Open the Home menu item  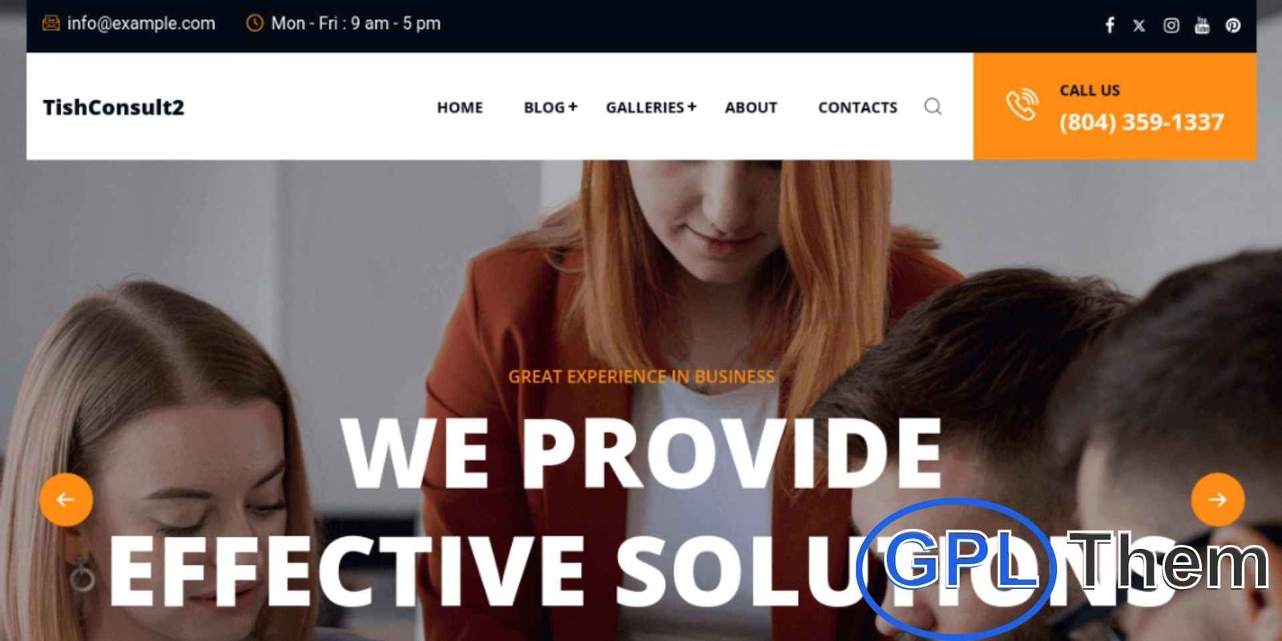pos(460,107)
